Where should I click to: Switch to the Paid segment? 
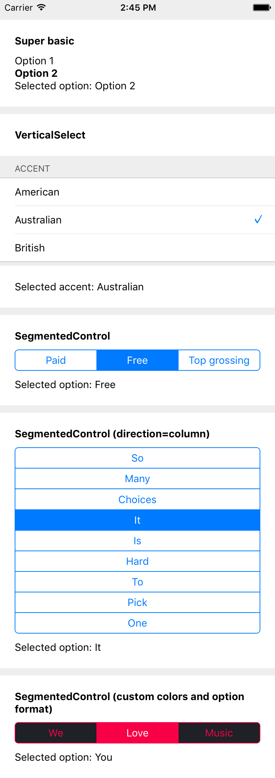click(x=56, y=360)
